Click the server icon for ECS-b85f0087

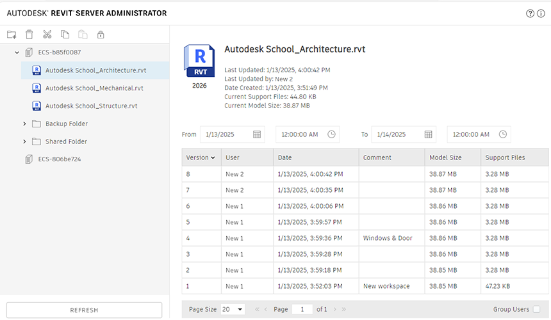29,52
